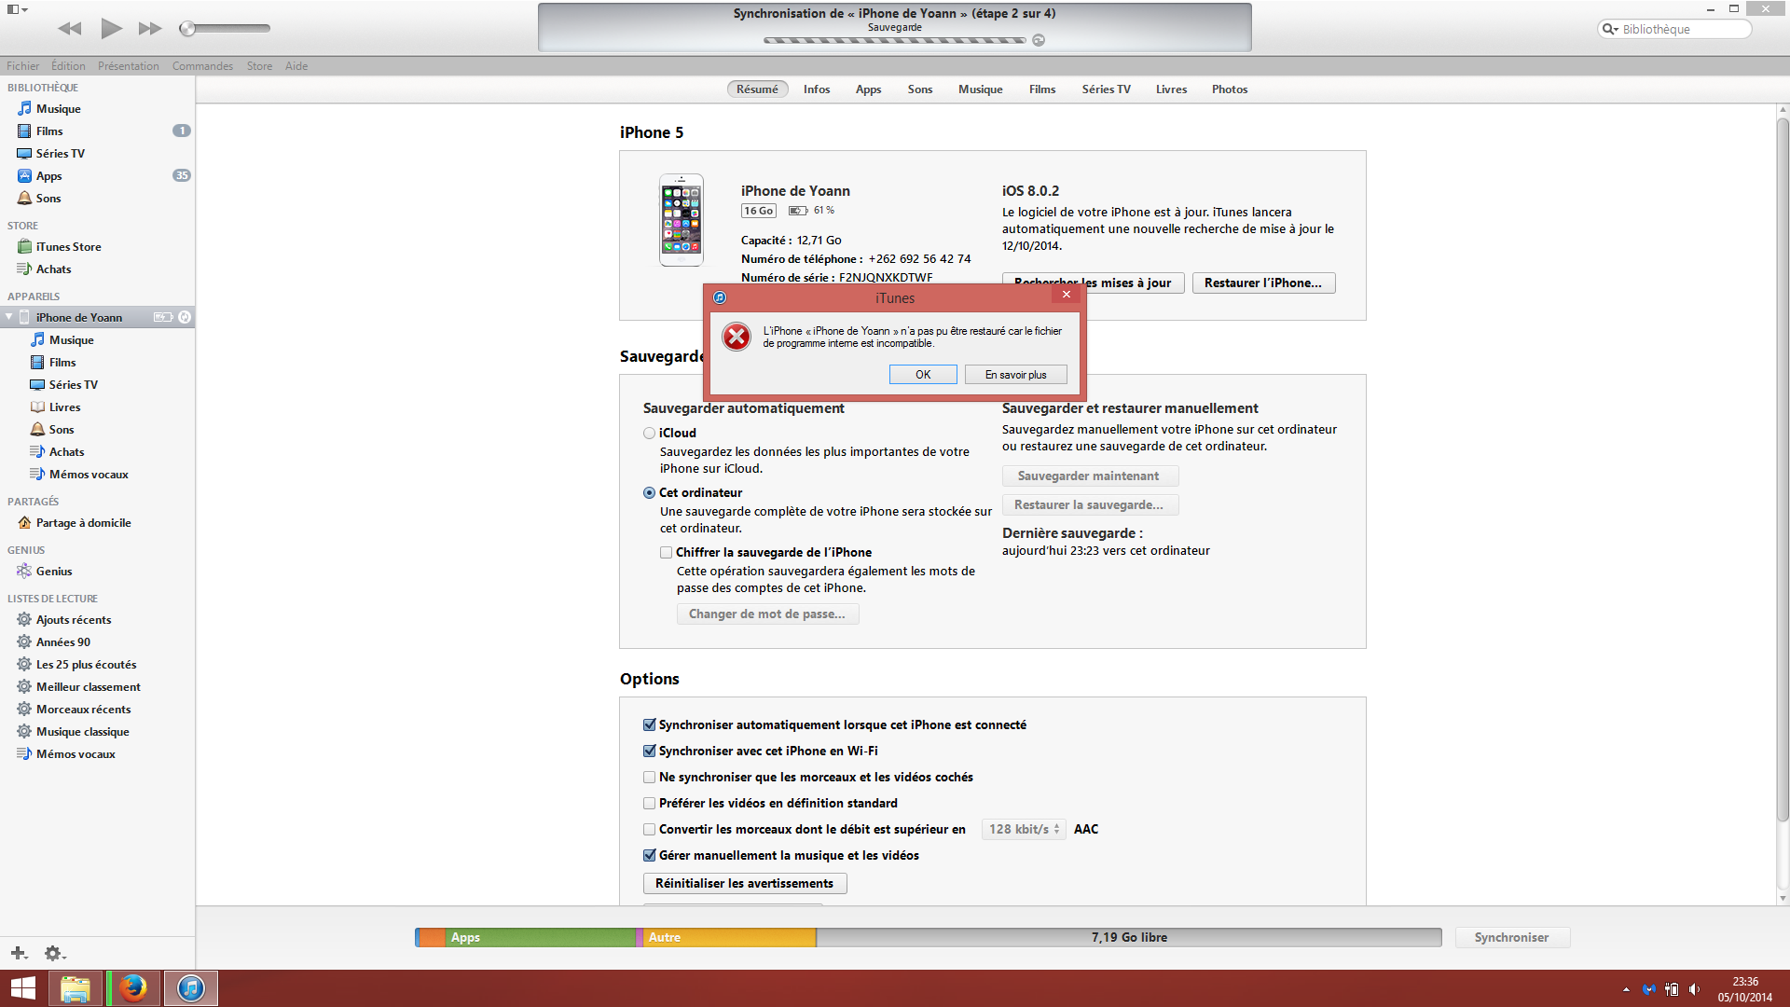Switch to the Apps tab

pos(868,90)
